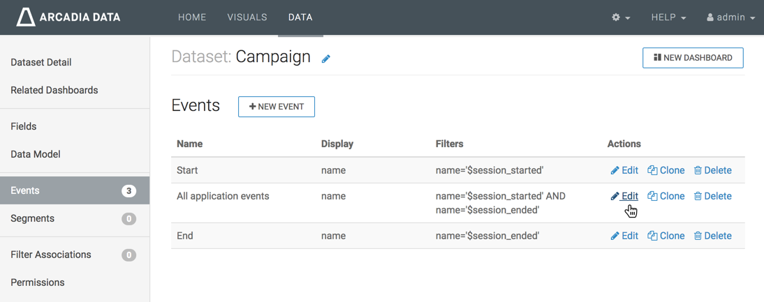Expand the Help dropdown menu

point(668,17)
